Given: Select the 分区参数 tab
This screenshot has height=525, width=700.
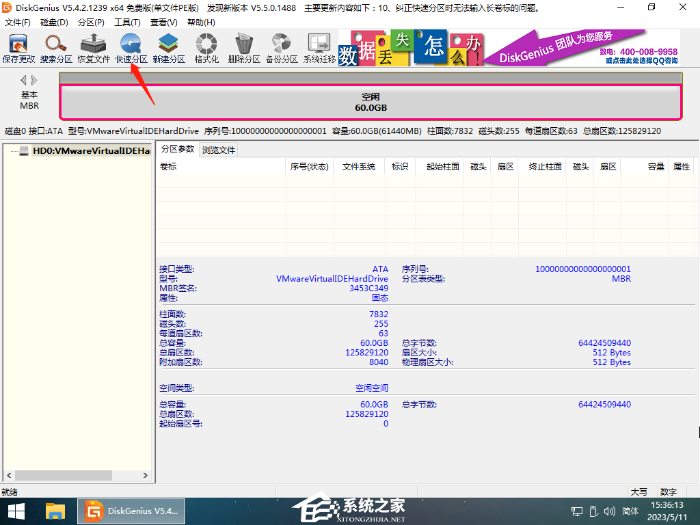Looking at the screenshot, I should point(177,150).
